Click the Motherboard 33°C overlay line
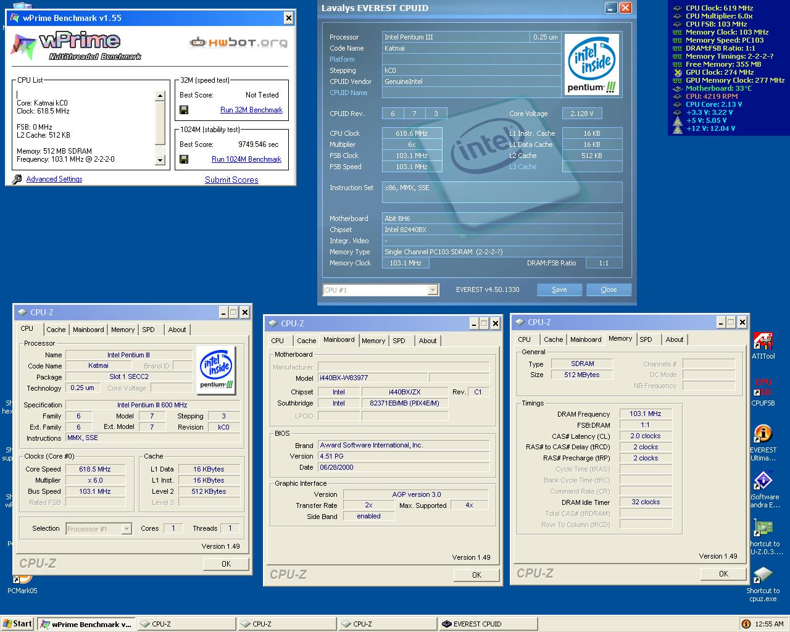The height and width of the screenshot is (632, 790). [x=718, y=88]
